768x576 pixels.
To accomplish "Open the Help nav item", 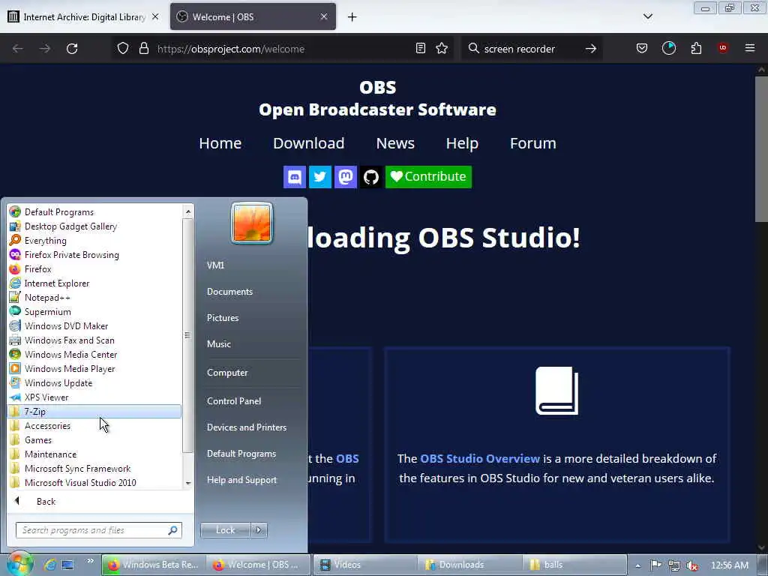I will tap(462, 143).
